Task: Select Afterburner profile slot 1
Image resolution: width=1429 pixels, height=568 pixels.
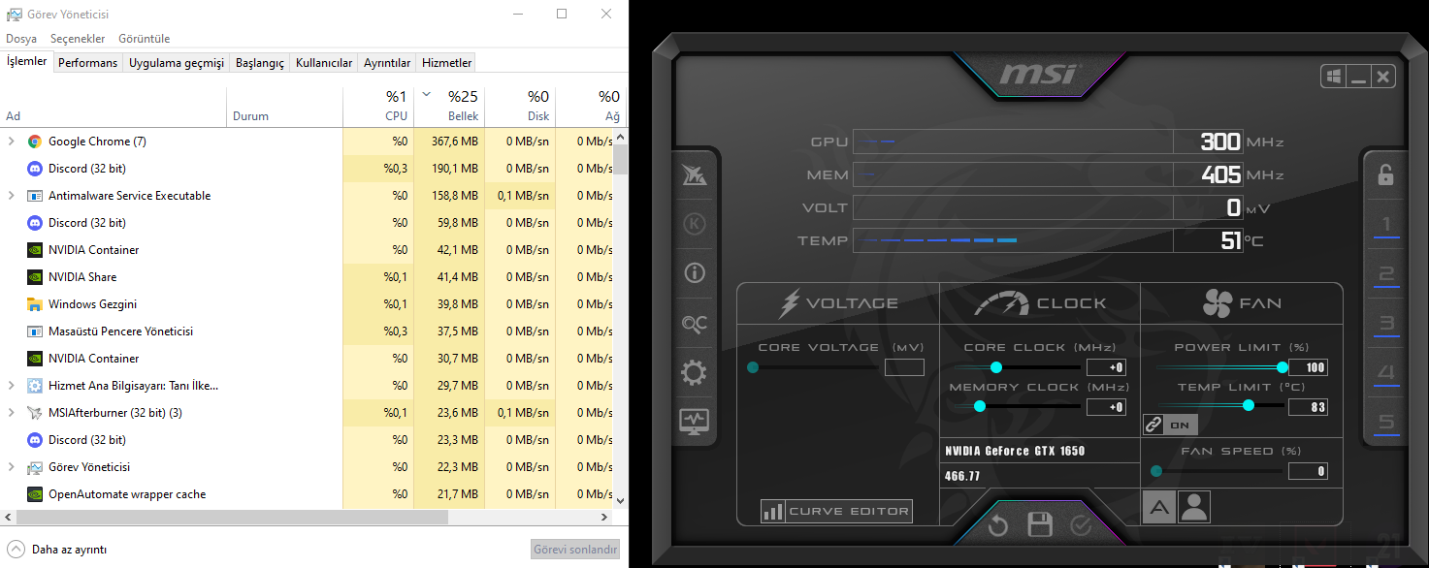Action: point(1386,226)
